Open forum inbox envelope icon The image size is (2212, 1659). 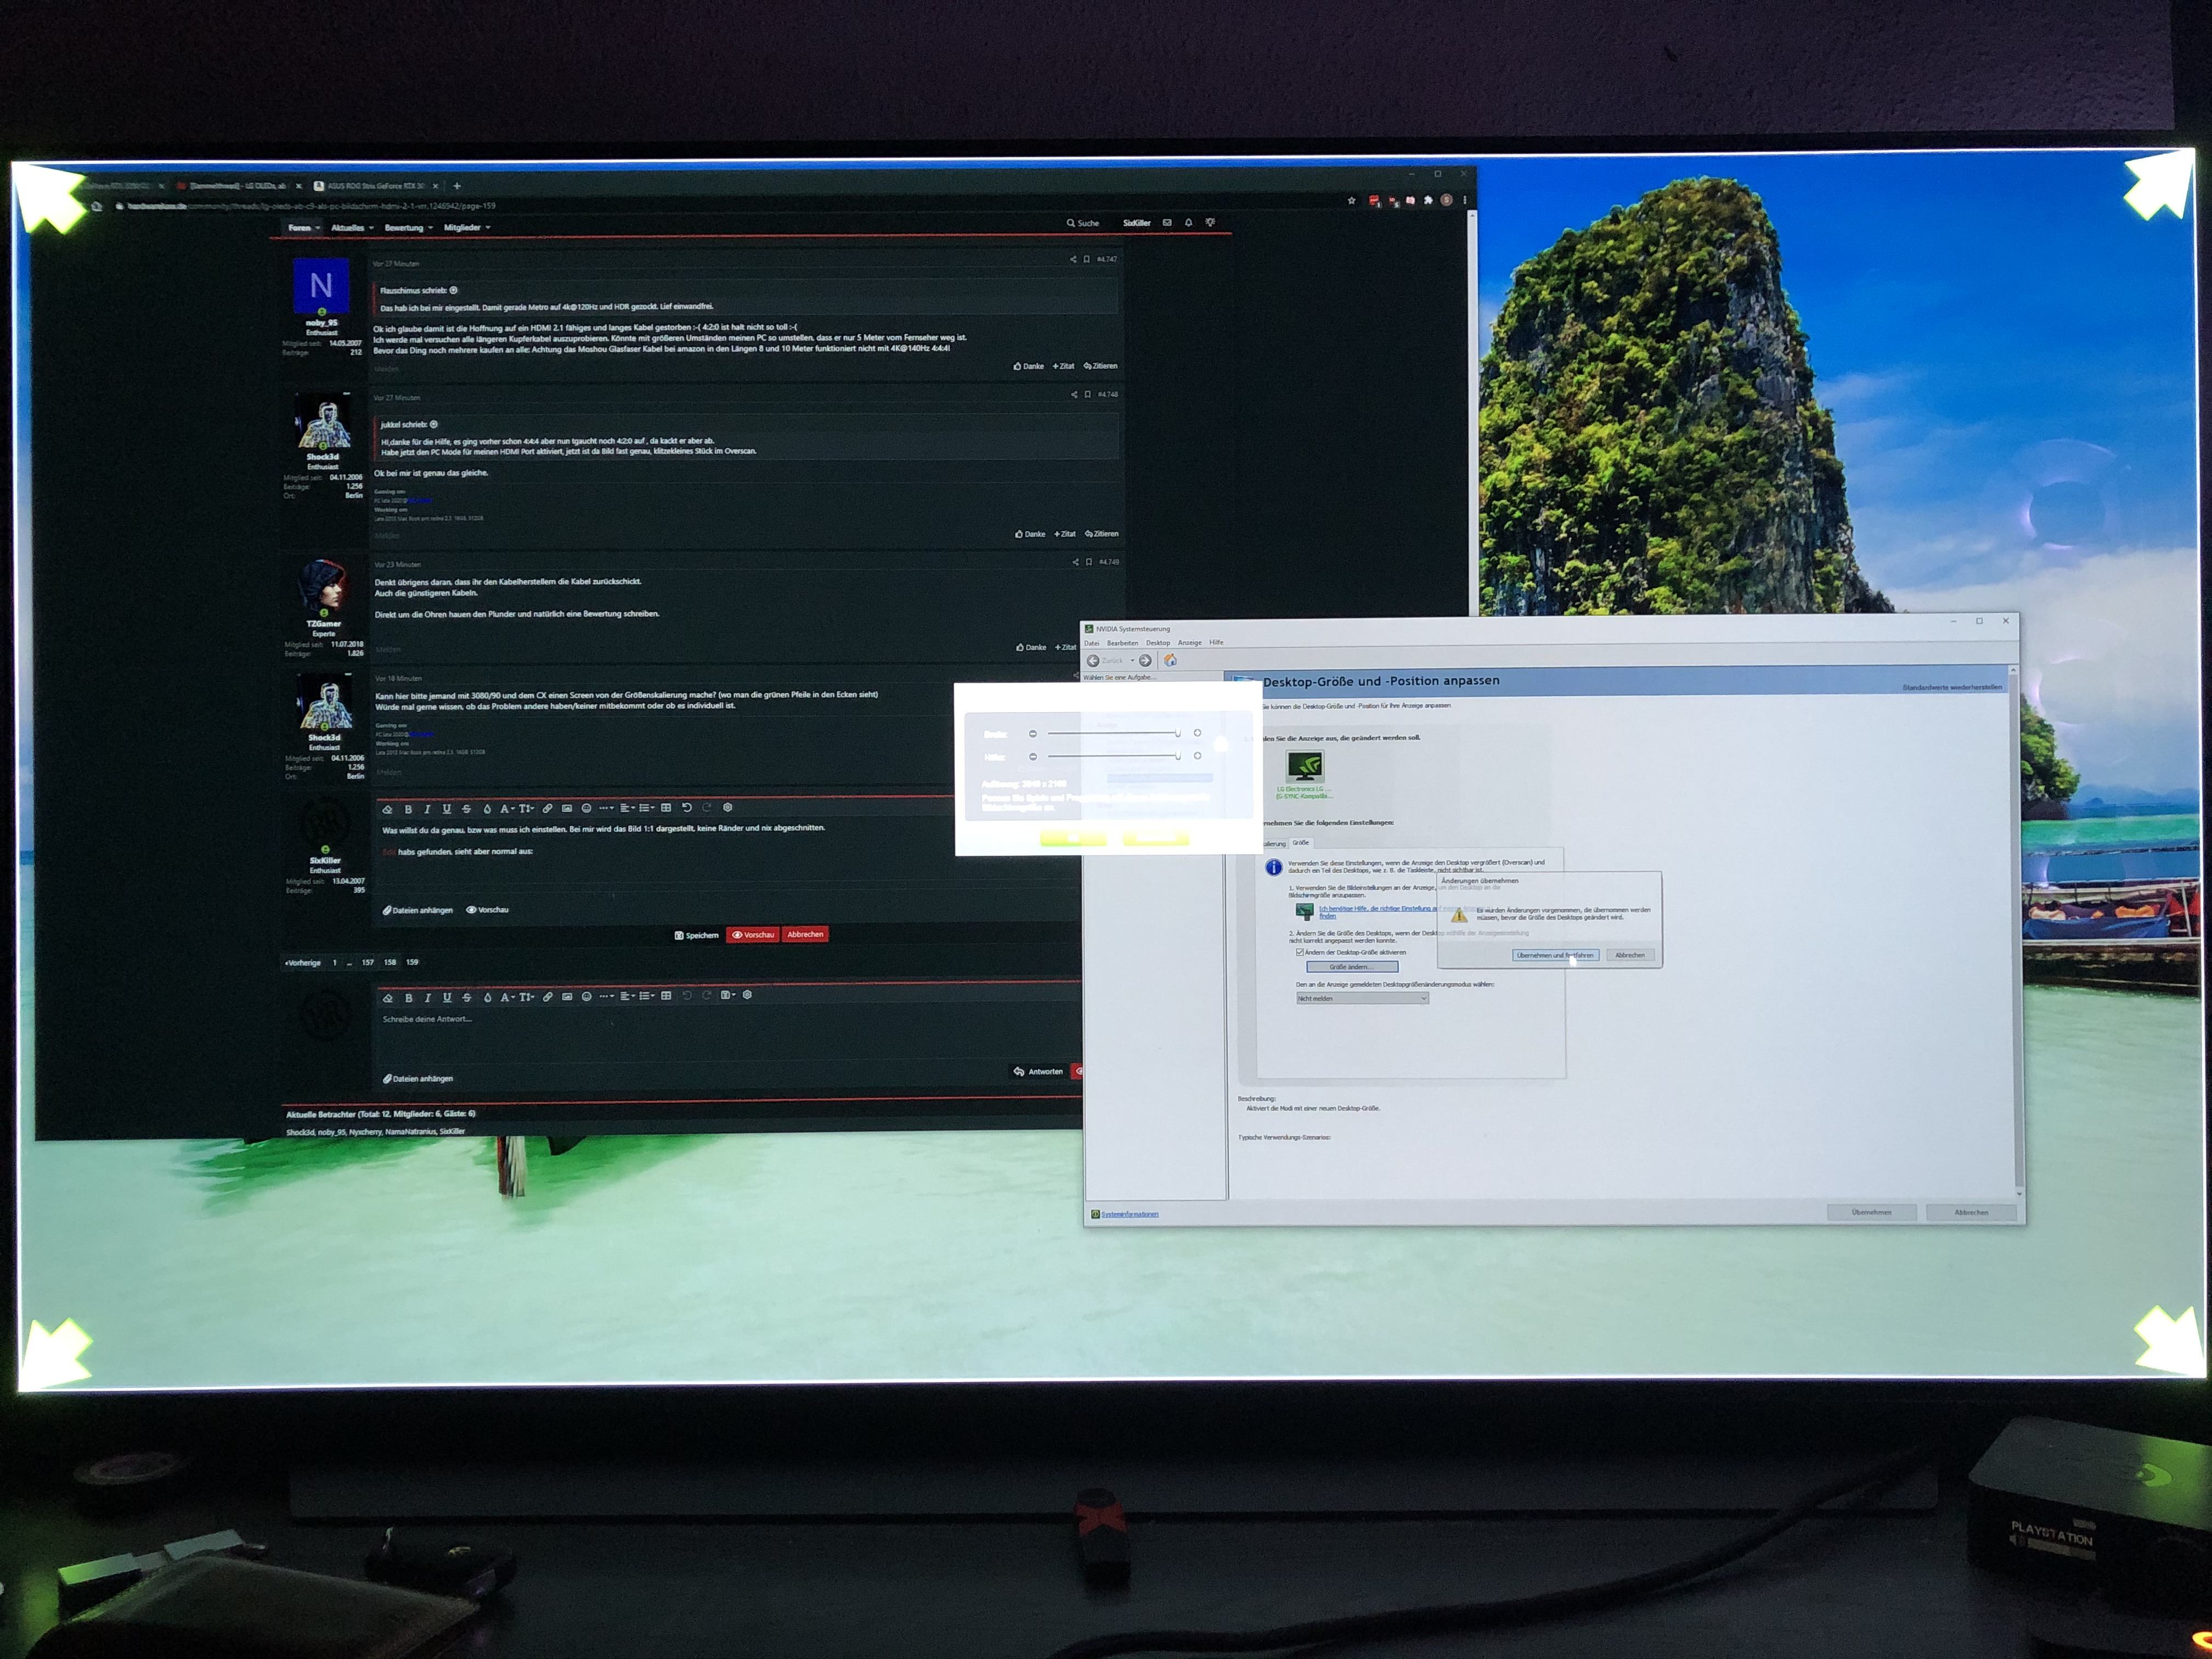point(1166,223)
